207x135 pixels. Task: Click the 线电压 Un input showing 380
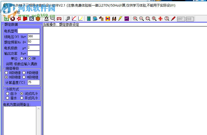pos(34,36)
